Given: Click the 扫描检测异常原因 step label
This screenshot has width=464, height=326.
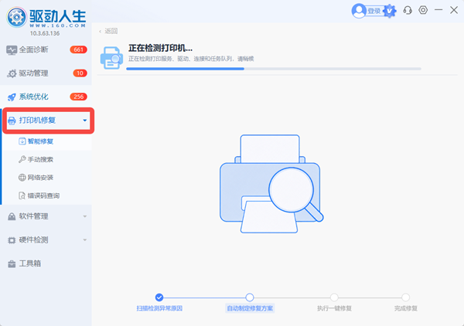Looking at the screenshot, I should (x=159, y=308).
